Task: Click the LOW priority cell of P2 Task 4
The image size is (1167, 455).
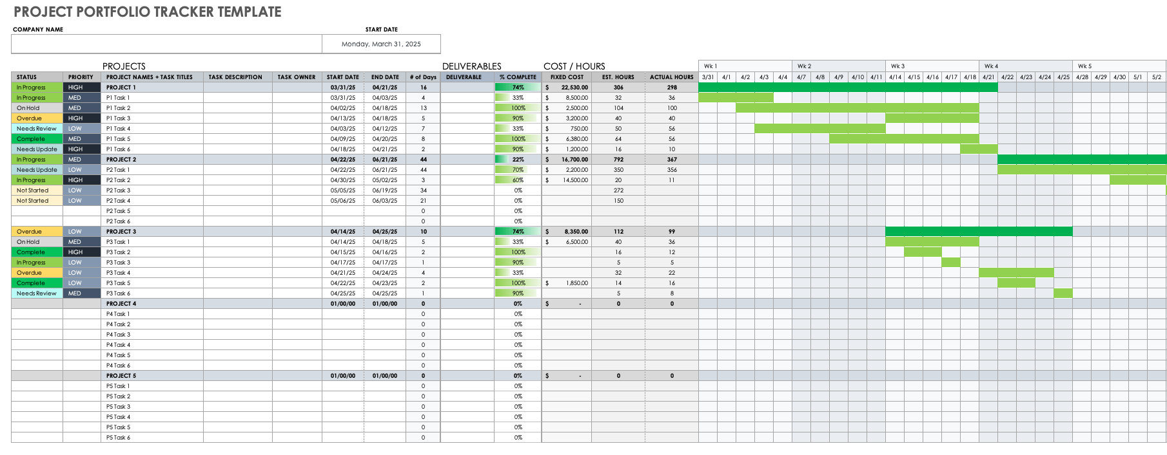Action: tap(81, 201)
